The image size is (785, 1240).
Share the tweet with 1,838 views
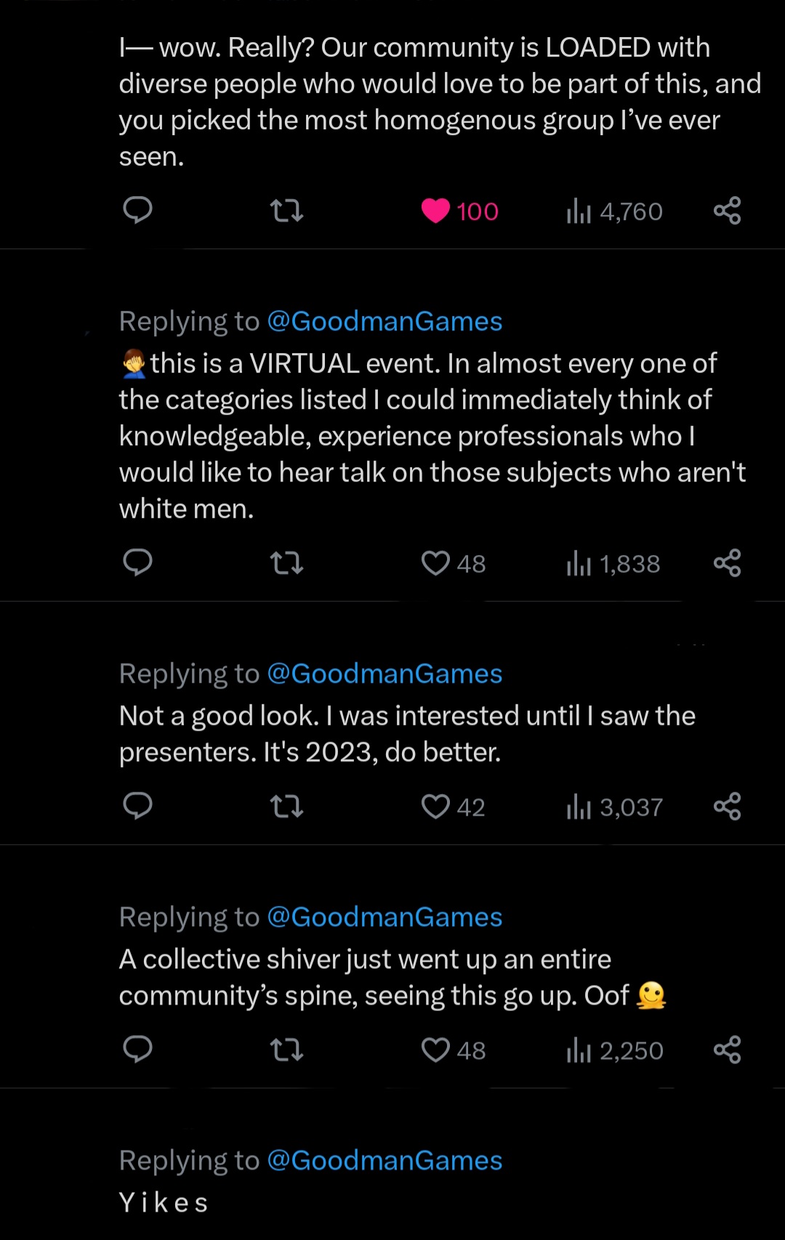click(727, 563)
